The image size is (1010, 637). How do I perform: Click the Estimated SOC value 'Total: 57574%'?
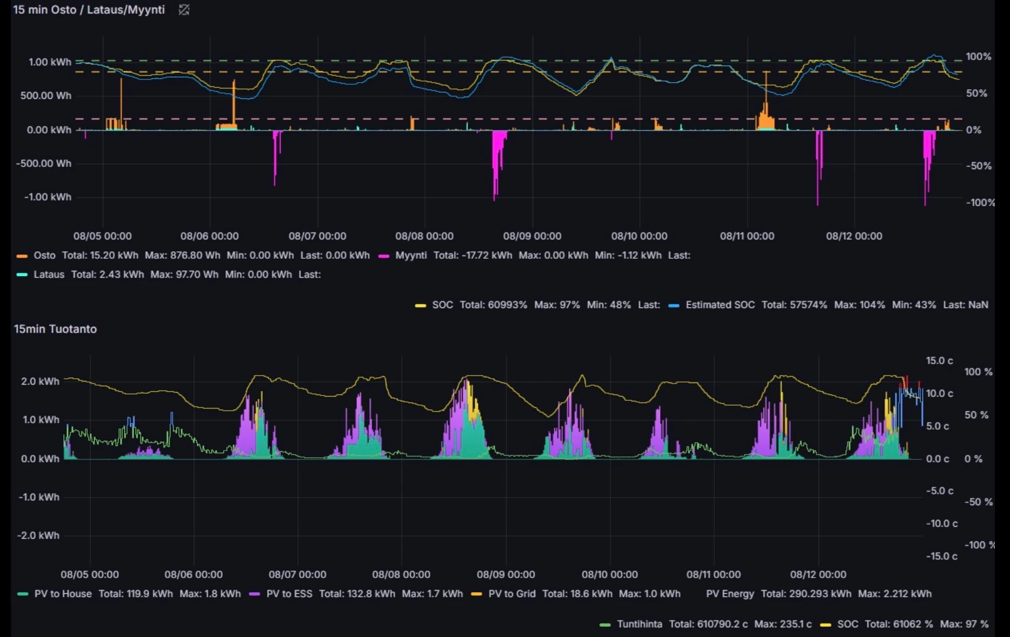[794, 305]
